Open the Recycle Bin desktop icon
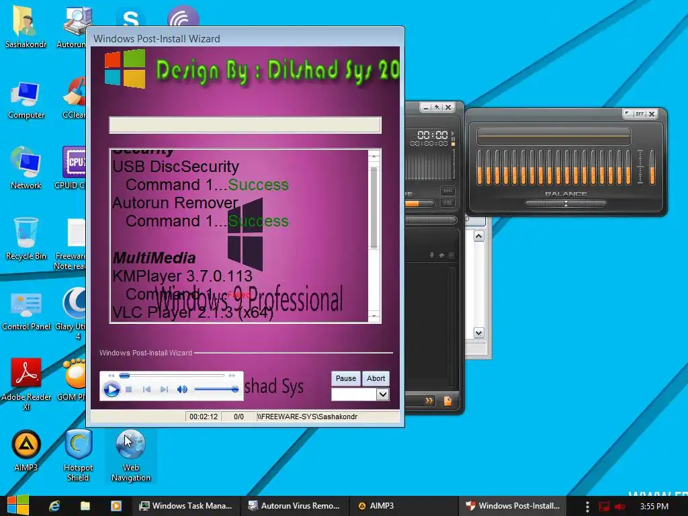 tap(26, 239)
